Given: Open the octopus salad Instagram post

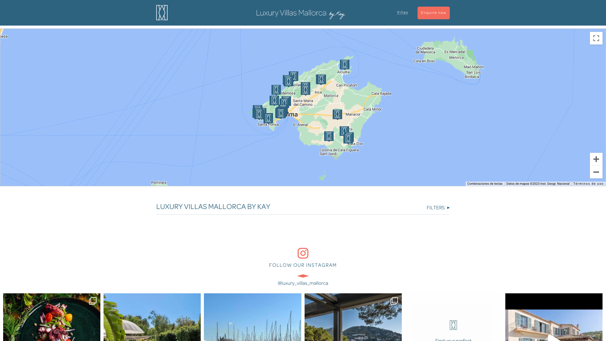Looking at the screenshot, I should 52,317.
